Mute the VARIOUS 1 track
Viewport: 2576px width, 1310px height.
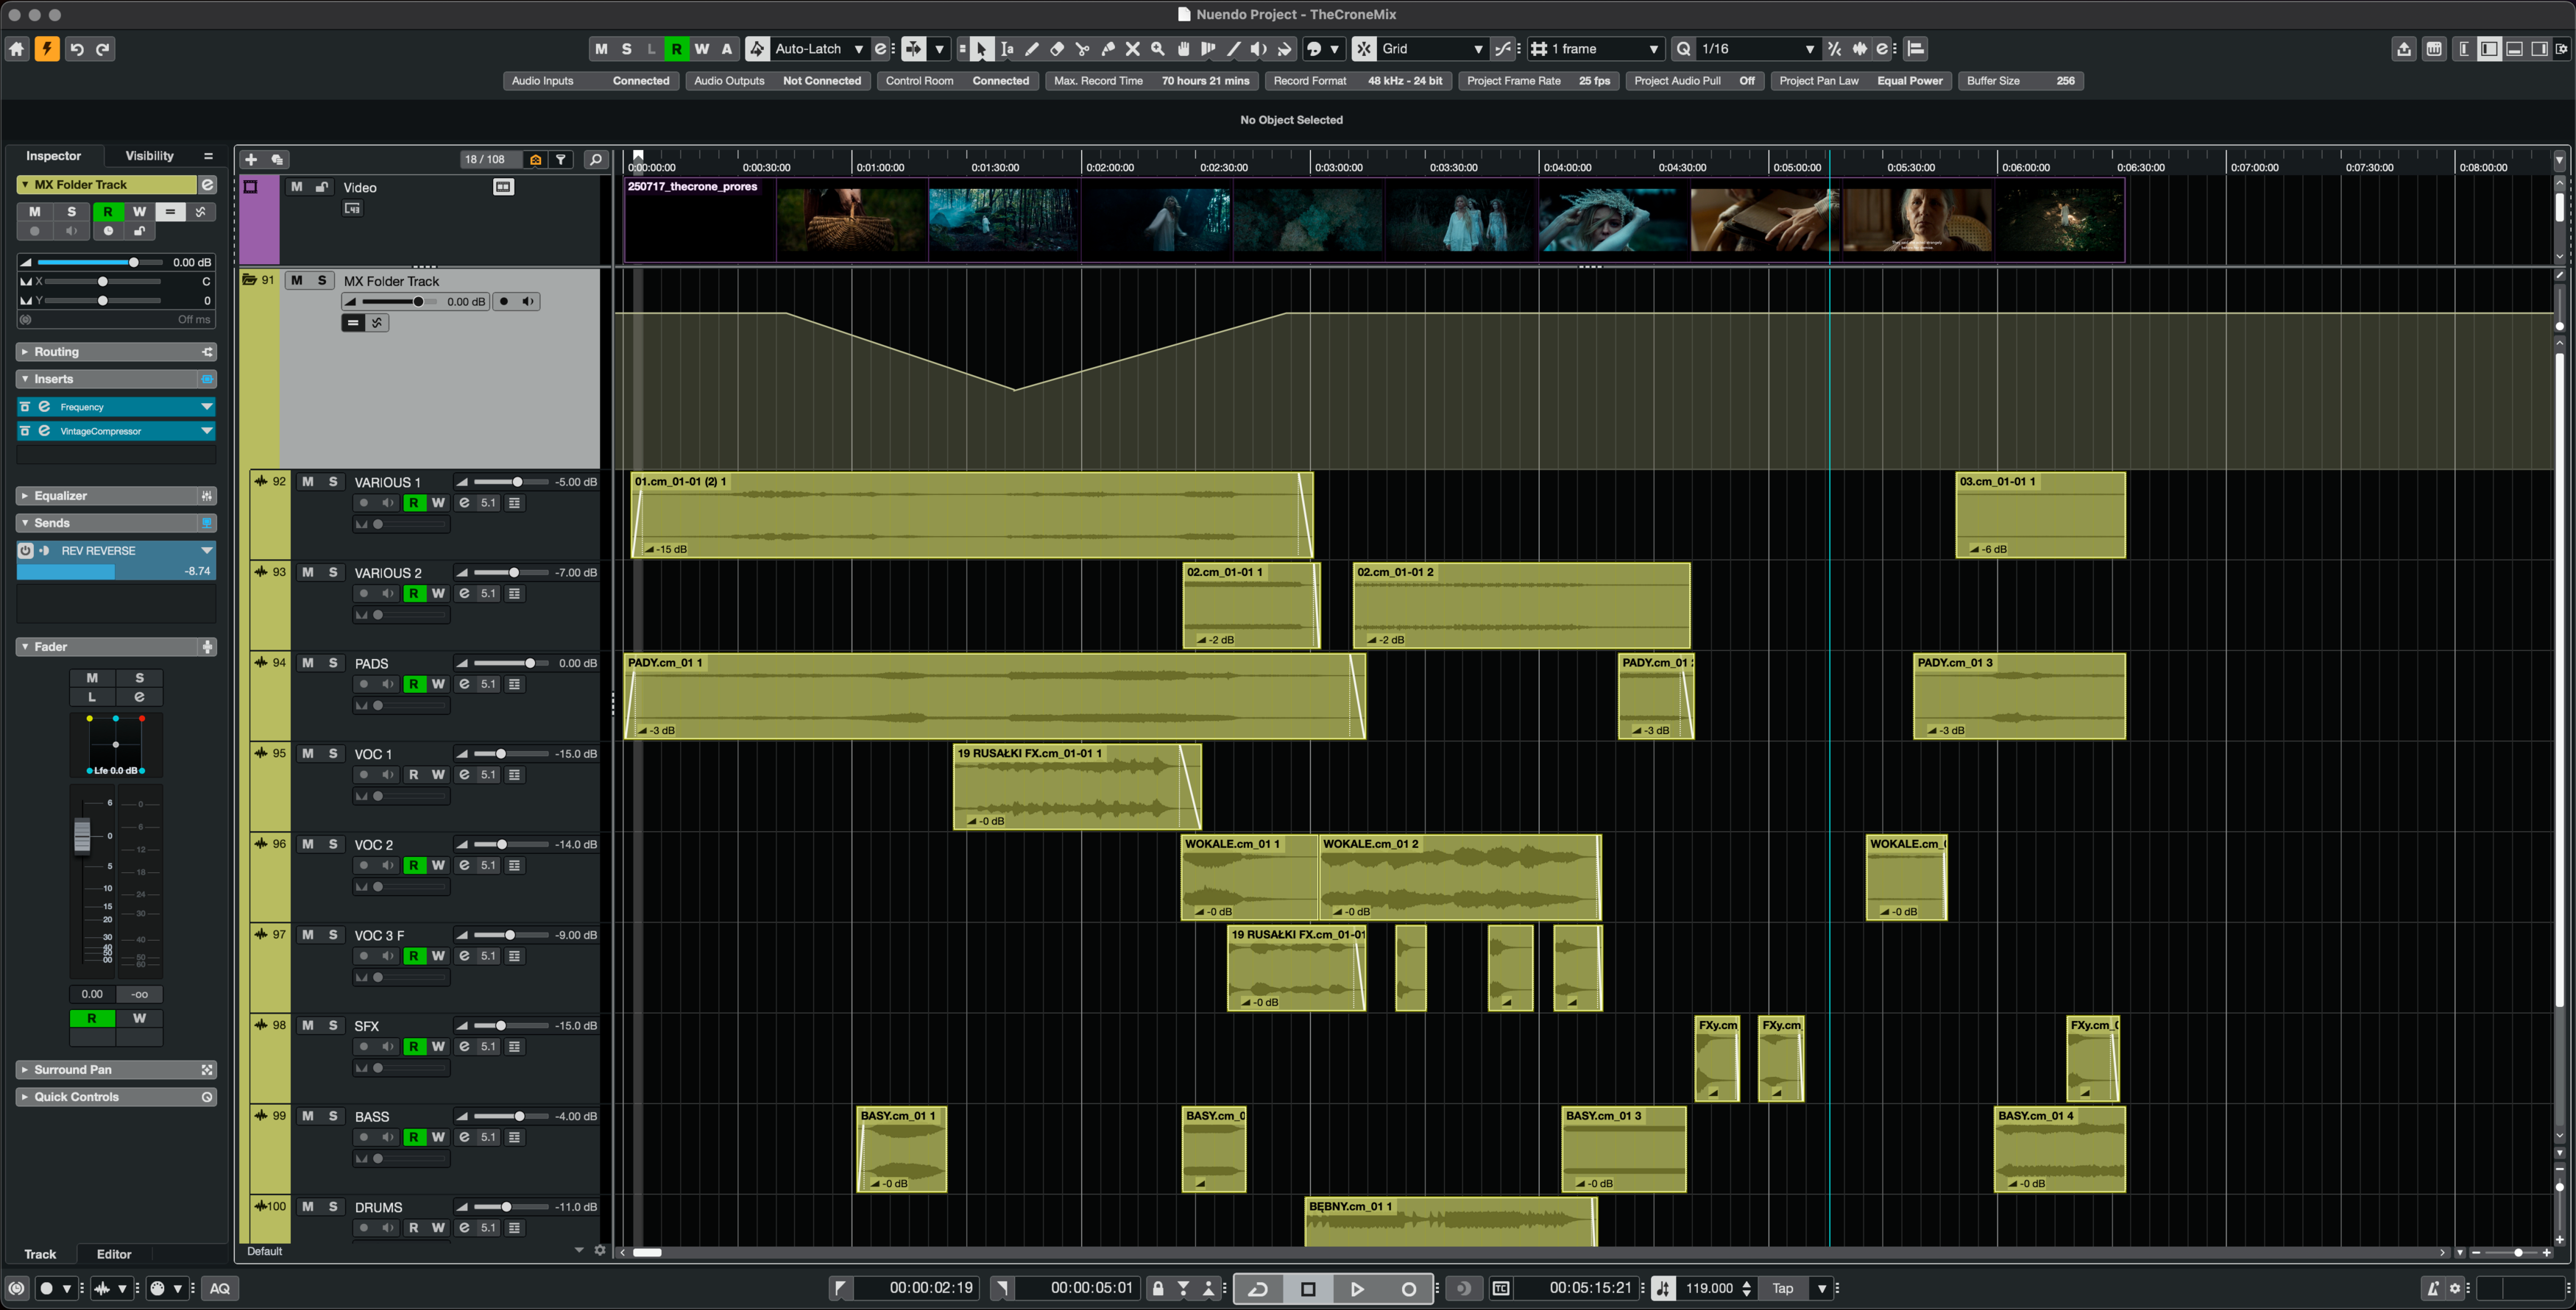(x=308, y=482)
